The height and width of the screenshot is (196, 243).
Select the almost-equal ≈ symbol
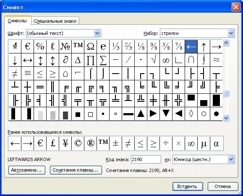click(216, 60)
